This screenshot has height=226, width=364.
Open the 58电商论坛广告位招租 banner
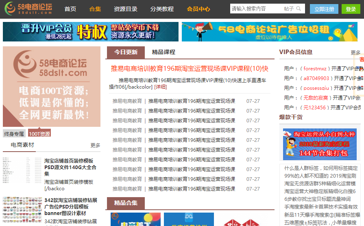270,32
